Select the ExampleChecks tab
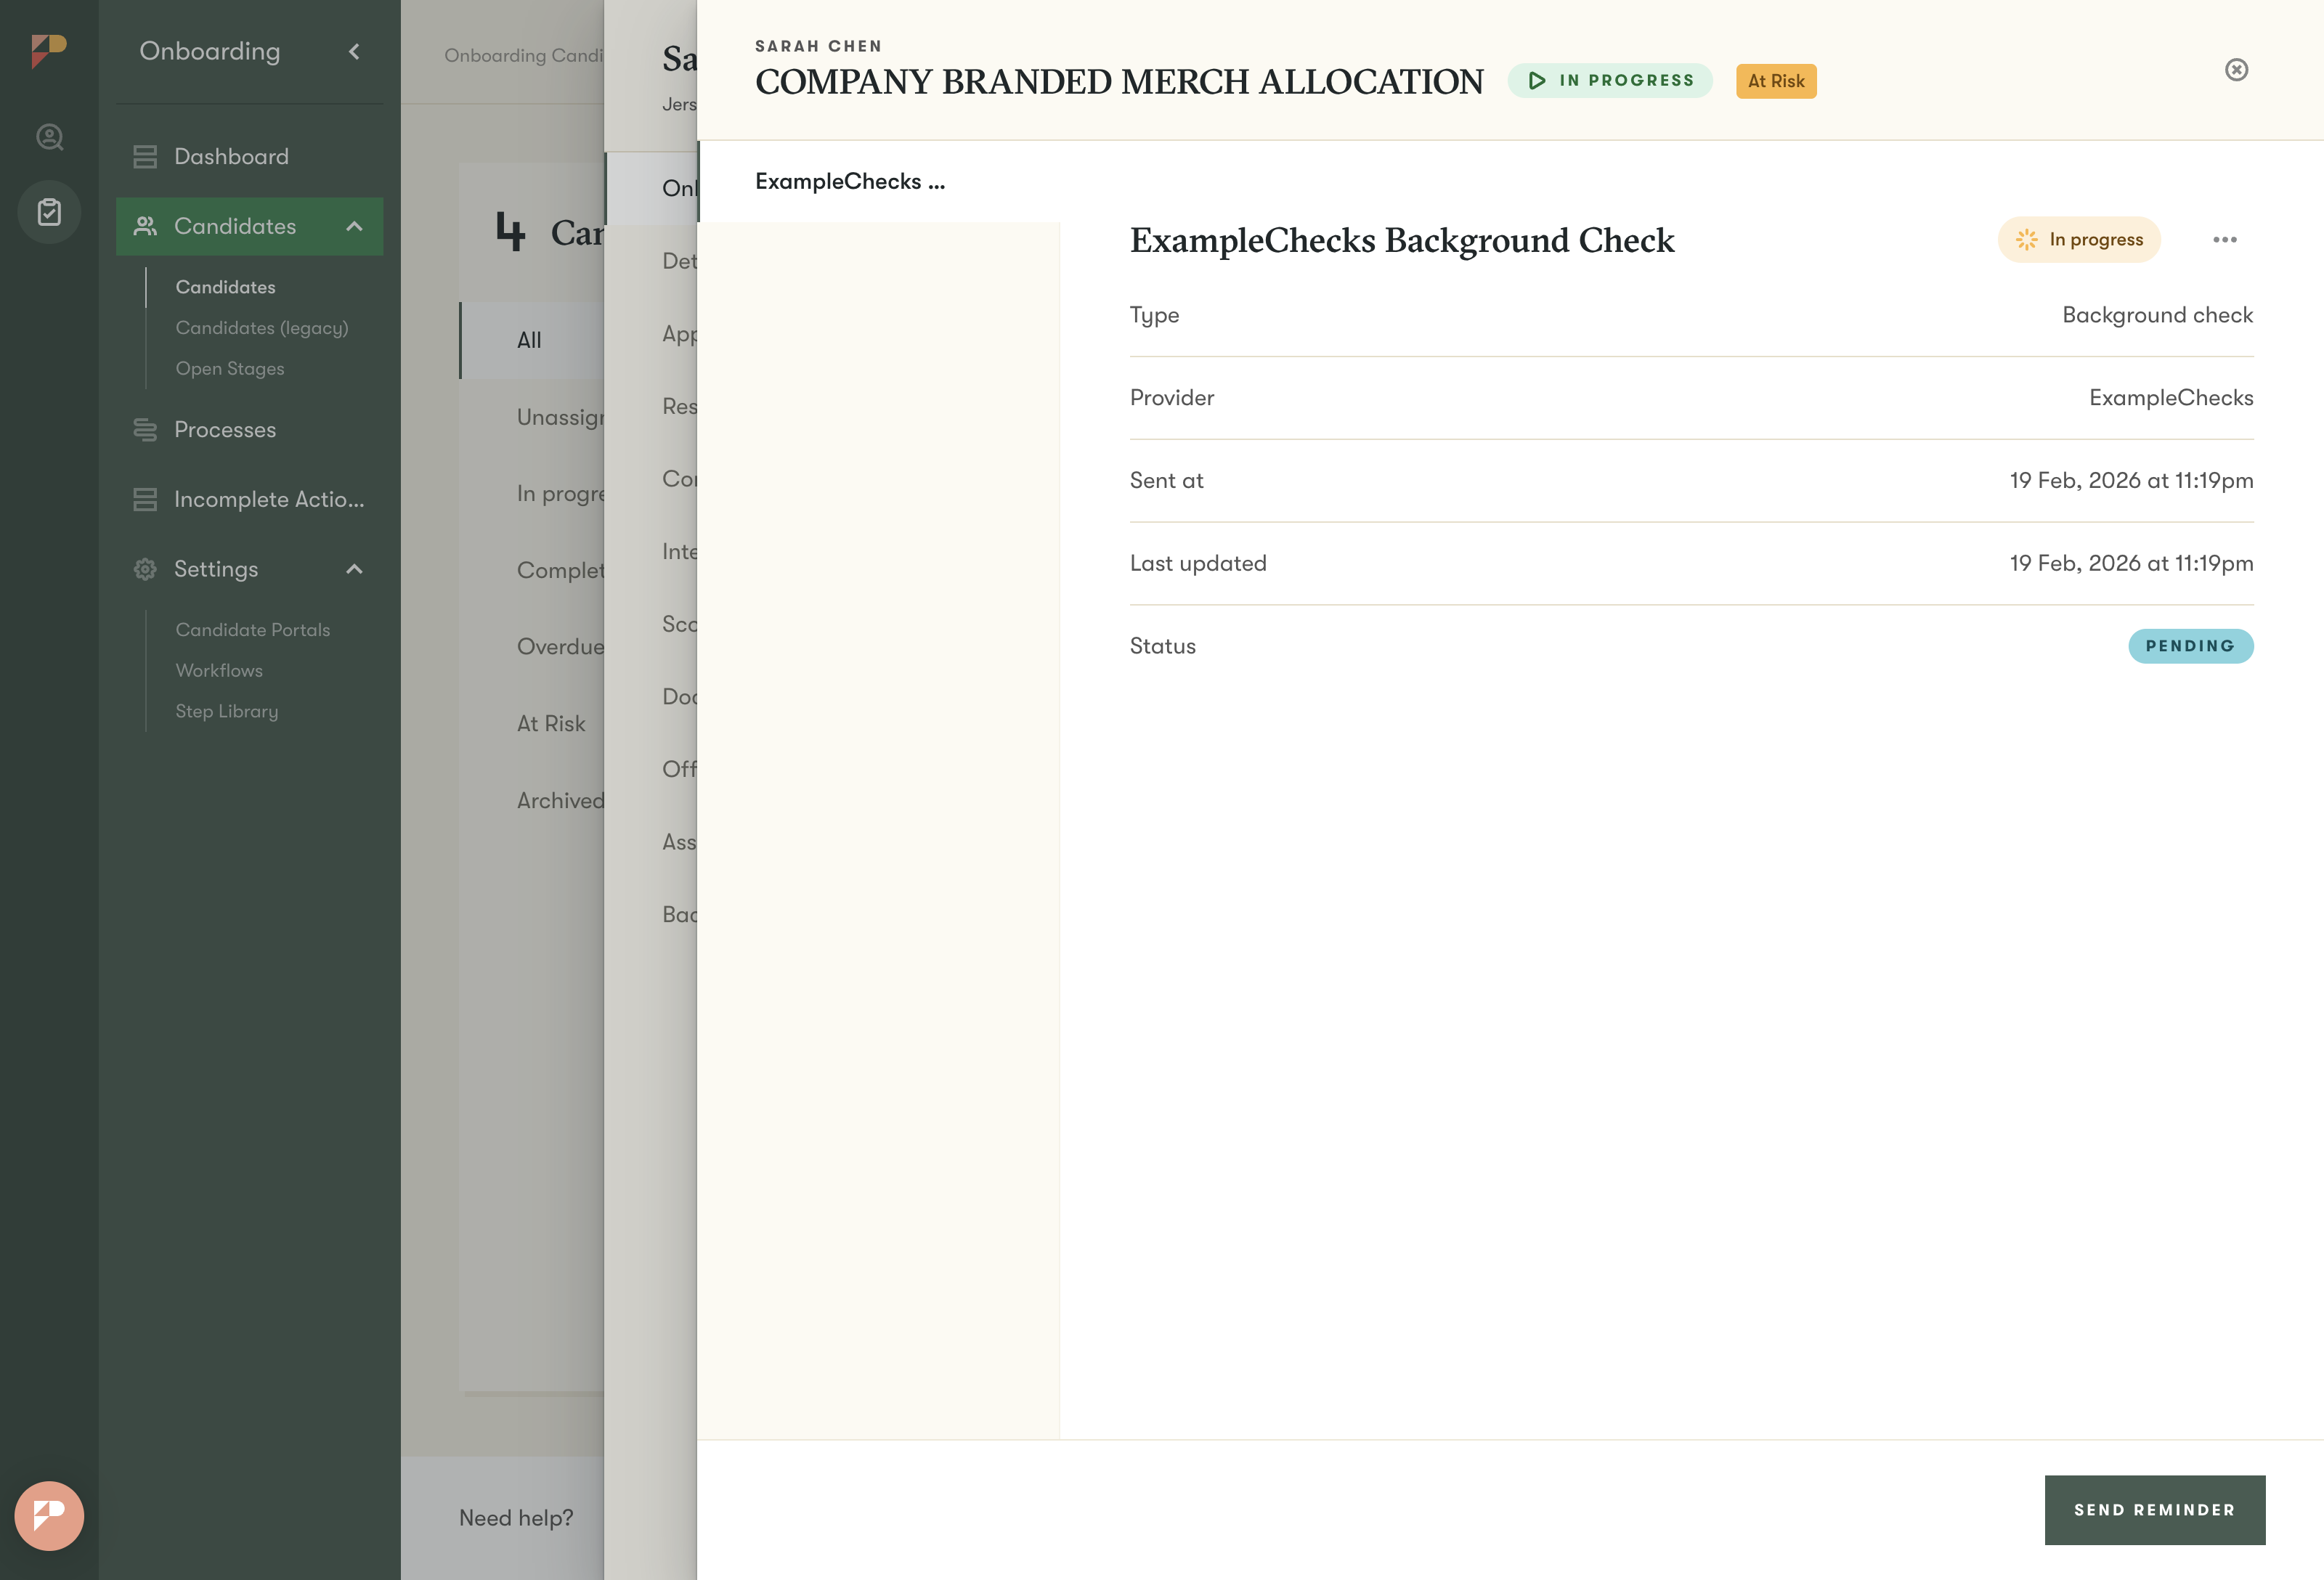 tap(849, 182)
